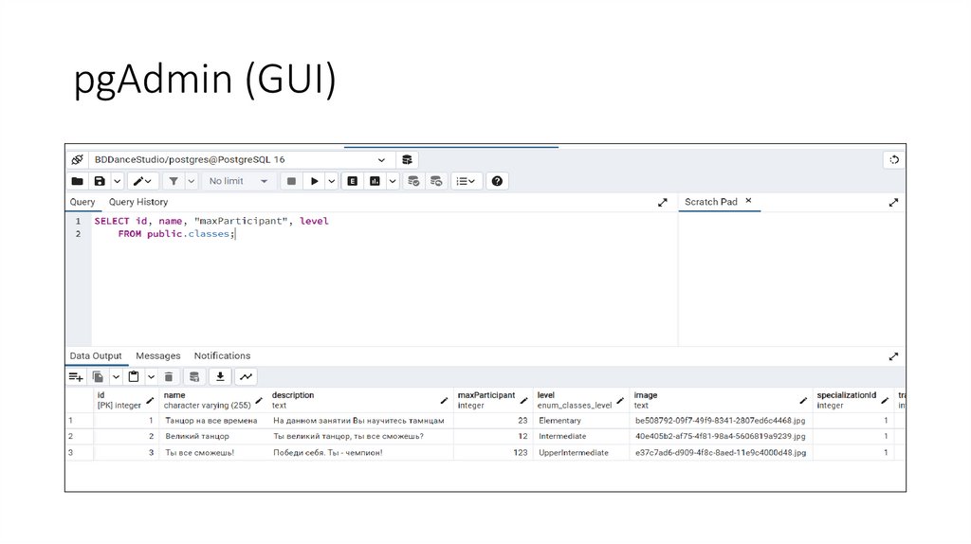Viewport: 971px width, 544px height.
Task: Click the name column edit pencil
Action: click(x=259, y=401)
